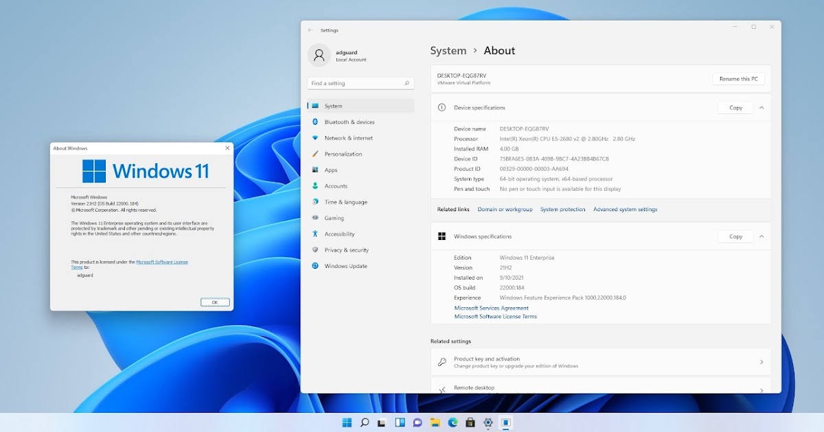The height and width of the screenshot is (432, 824).
Task: Collapse the Windows specifications section
Action: coord(762,237)
